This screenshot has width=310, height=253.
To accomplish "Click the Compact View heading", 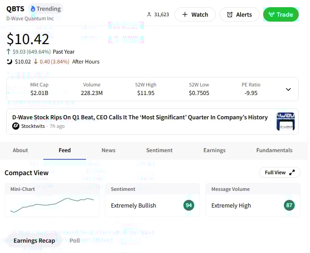I will [x=27, y=173].
